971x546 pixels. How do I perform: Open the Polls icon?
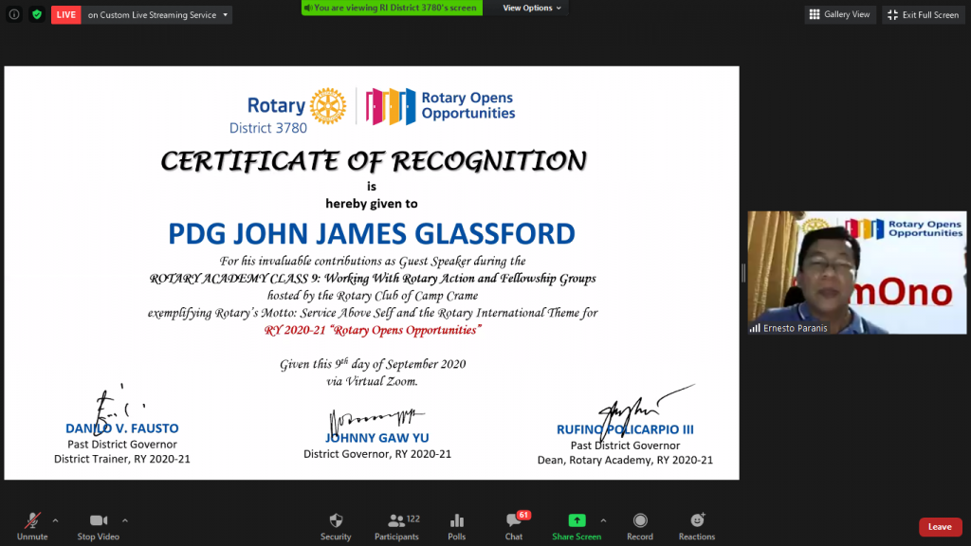[x=456, y=527]
